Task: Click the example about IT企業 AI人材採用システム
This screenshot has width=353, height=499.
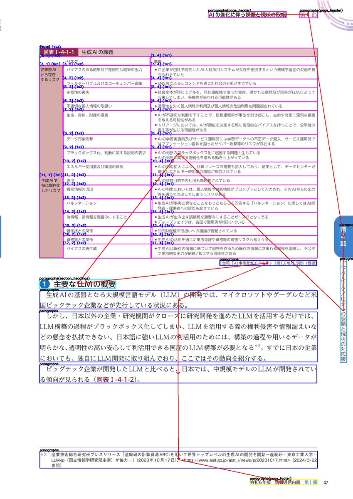Action: coord(235,72)
